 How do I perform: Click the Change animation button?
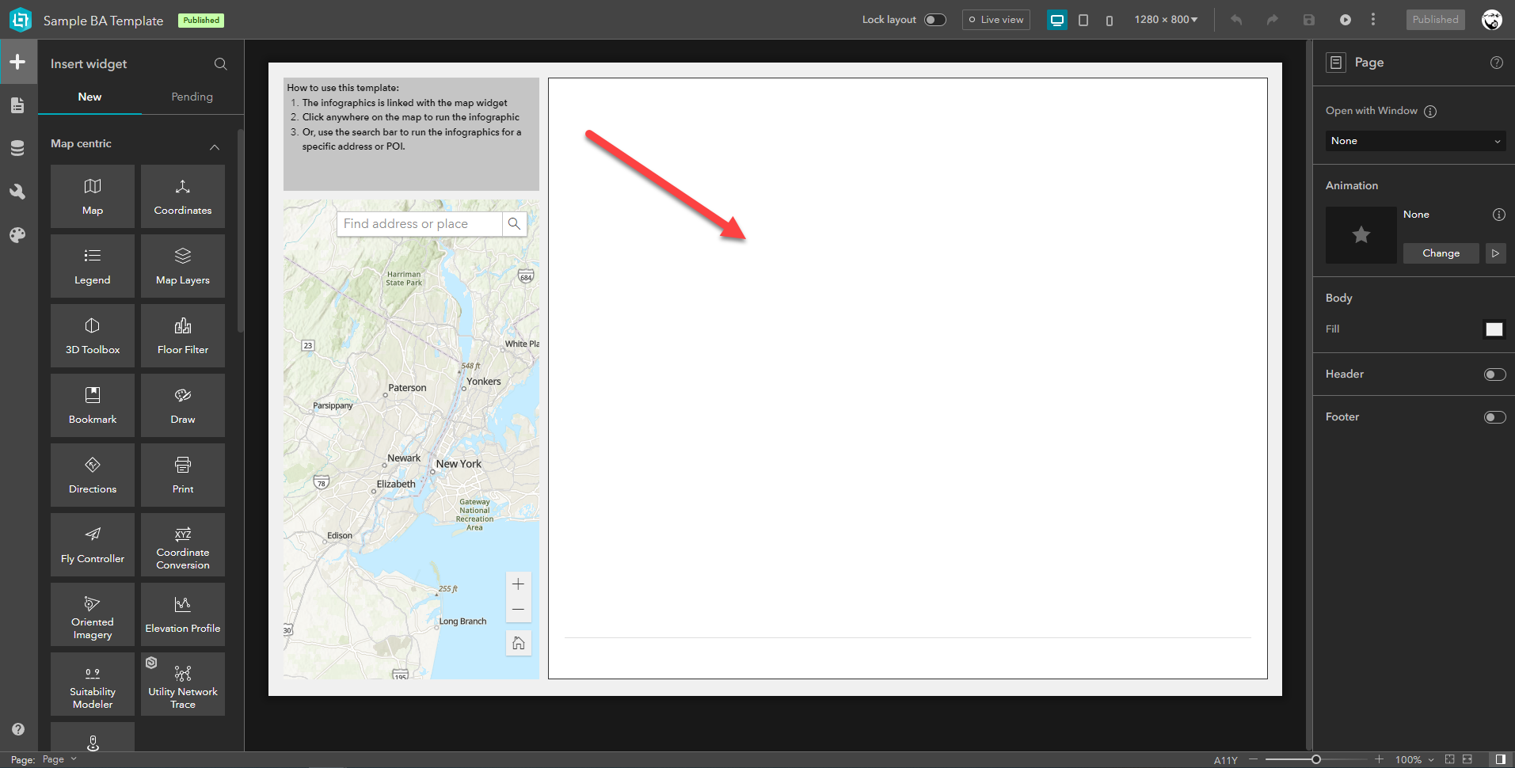(1441, 253)
